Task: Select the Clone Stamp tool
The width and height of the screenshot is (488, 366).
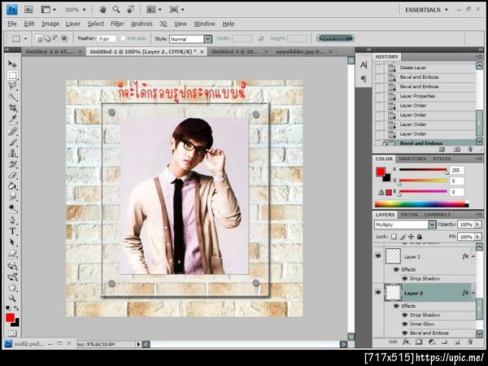Action: (12, 153)
